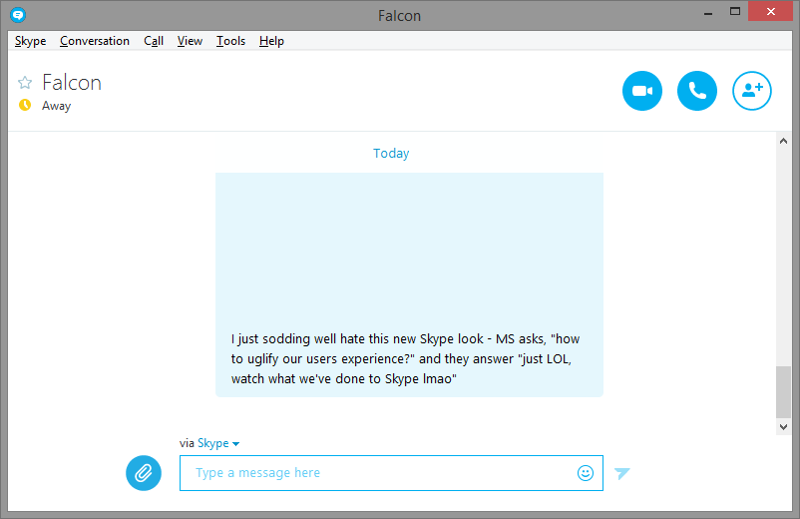Click the chat scrollbar thumb
Viewport: 800px width, 519px height.
pyautogui.click(x=783, y=392)
